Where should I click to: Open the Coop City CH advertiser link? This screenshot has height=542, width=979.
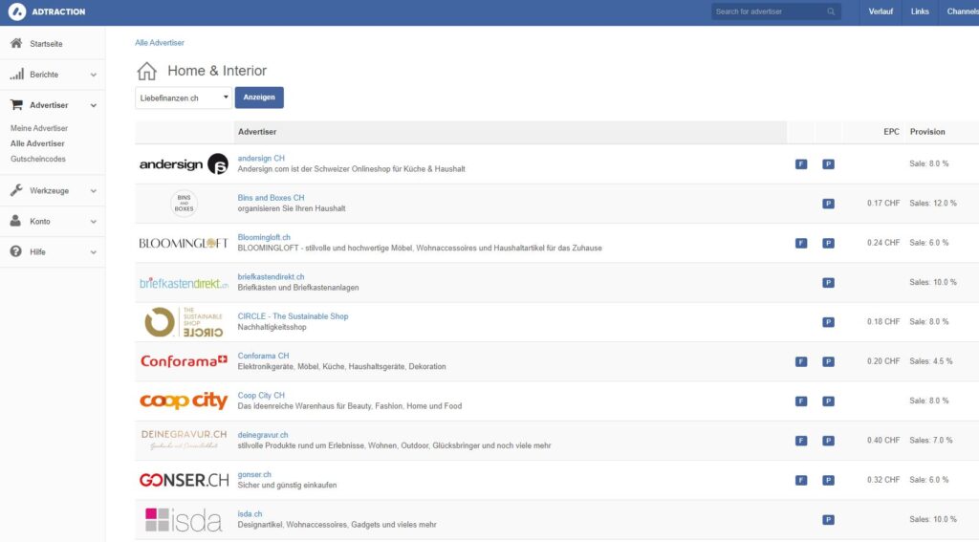261,395
